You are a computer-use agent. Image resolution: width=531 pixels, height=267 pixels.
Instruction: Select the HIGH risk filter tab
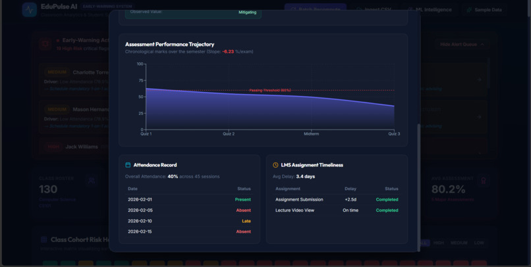[439, 243]
